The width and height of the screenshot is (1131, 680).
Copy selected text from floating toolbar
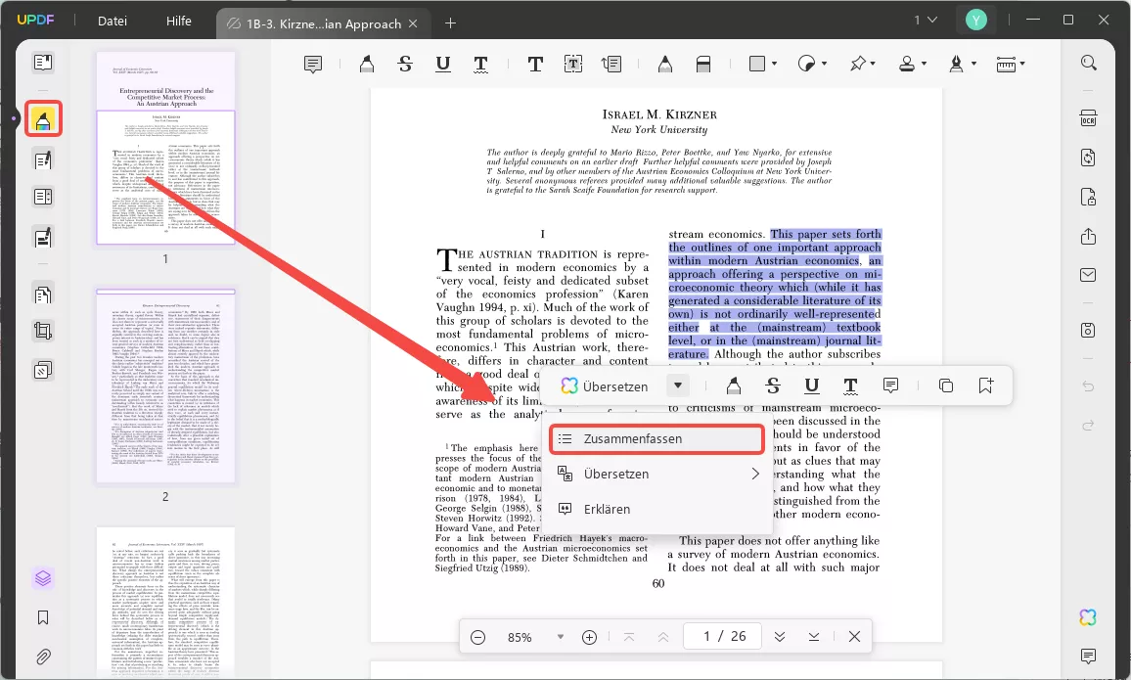[946, 385]
